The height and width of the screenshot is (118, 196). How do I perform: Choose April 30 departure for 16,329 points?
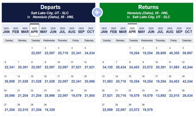tap(49, 108)
